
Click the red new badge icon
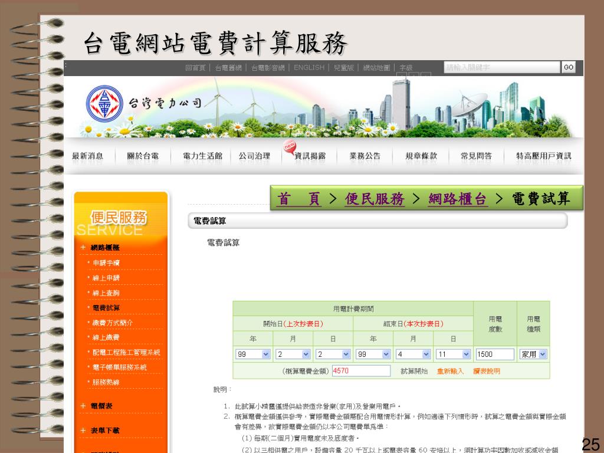(289, 146)
